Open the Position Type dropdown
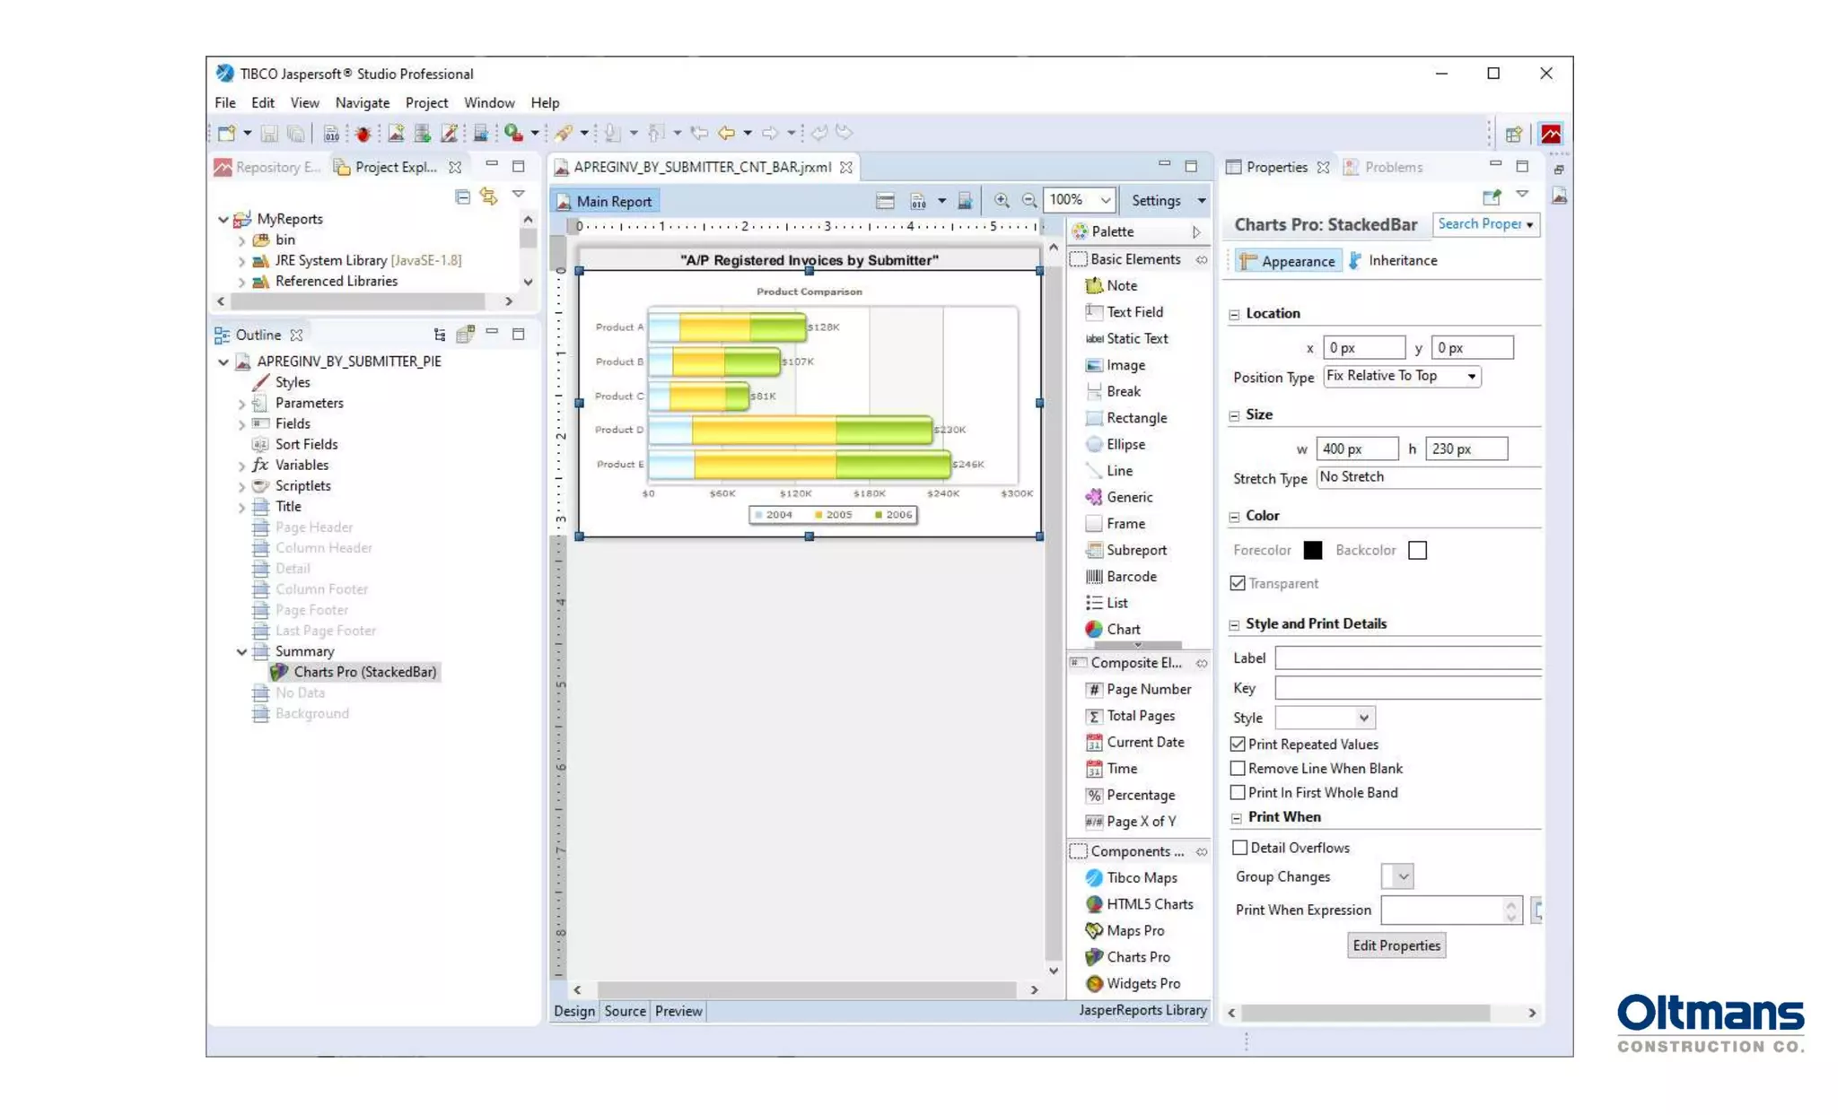The height and width of the screenshot is (1115, 1838). point(1402,376)
